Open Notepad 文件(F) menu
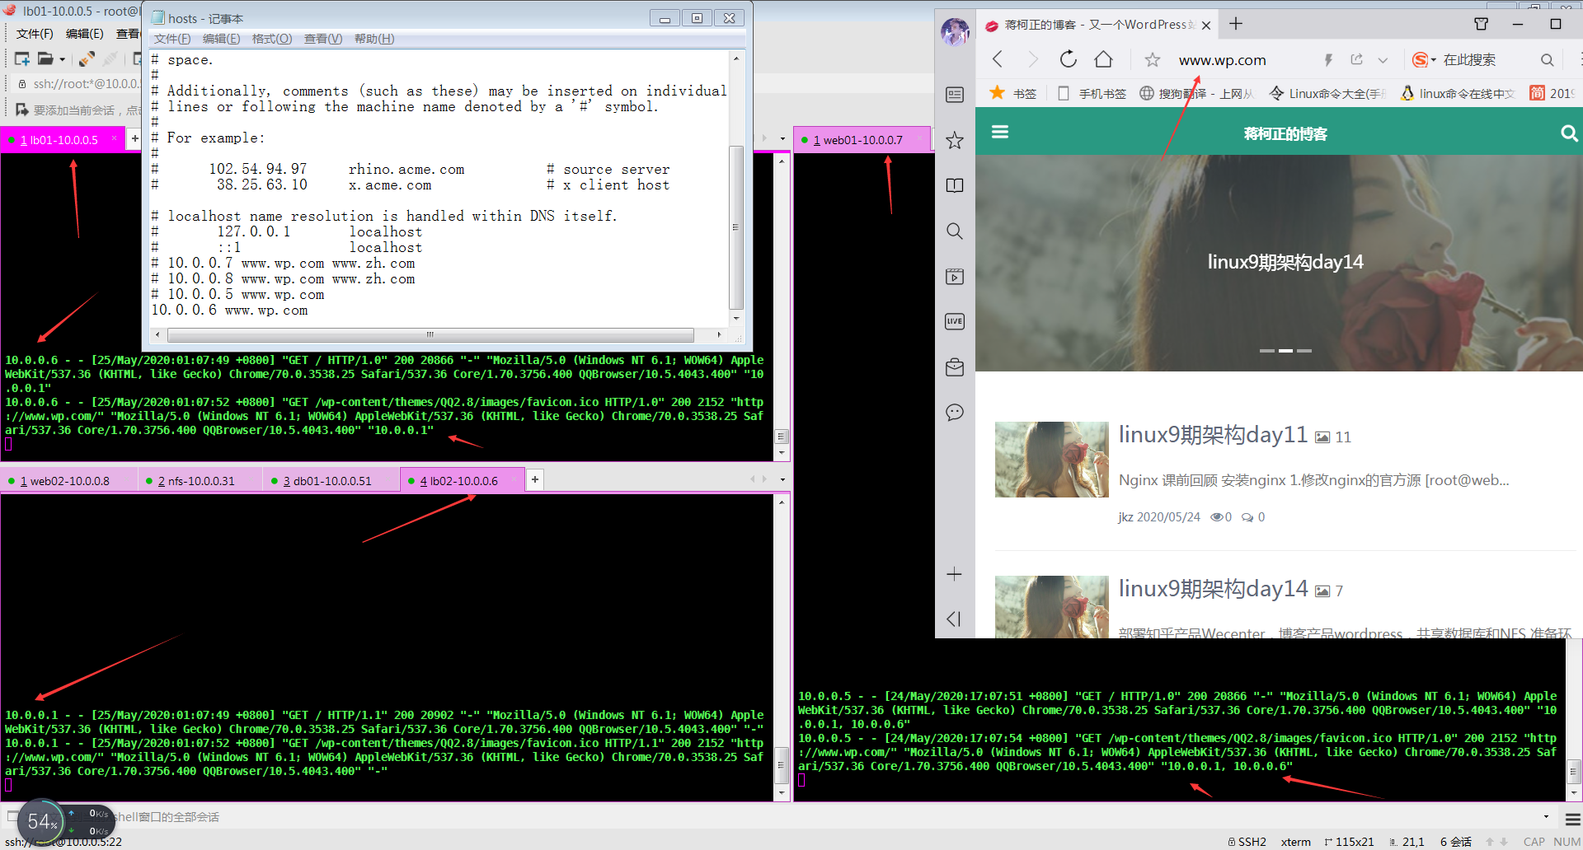The image size is (1583, 850). tap(172, 39)
